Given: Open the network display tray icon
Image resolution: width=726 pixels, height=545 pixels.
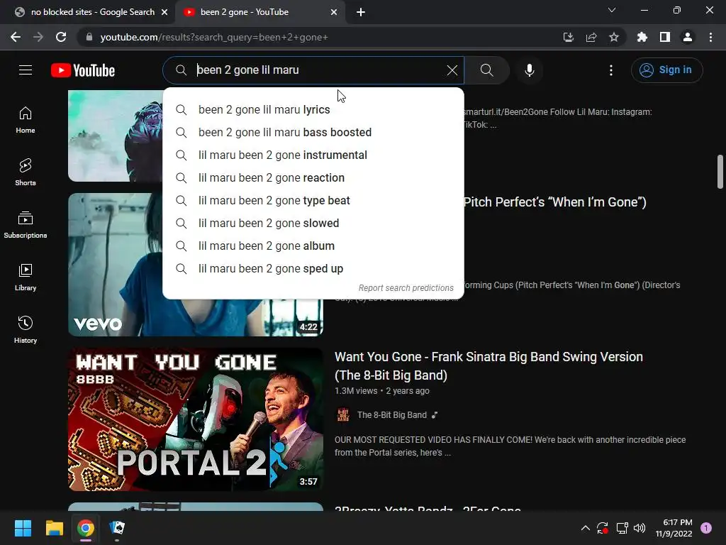Looking at the screenshot, I should [622, 528].
